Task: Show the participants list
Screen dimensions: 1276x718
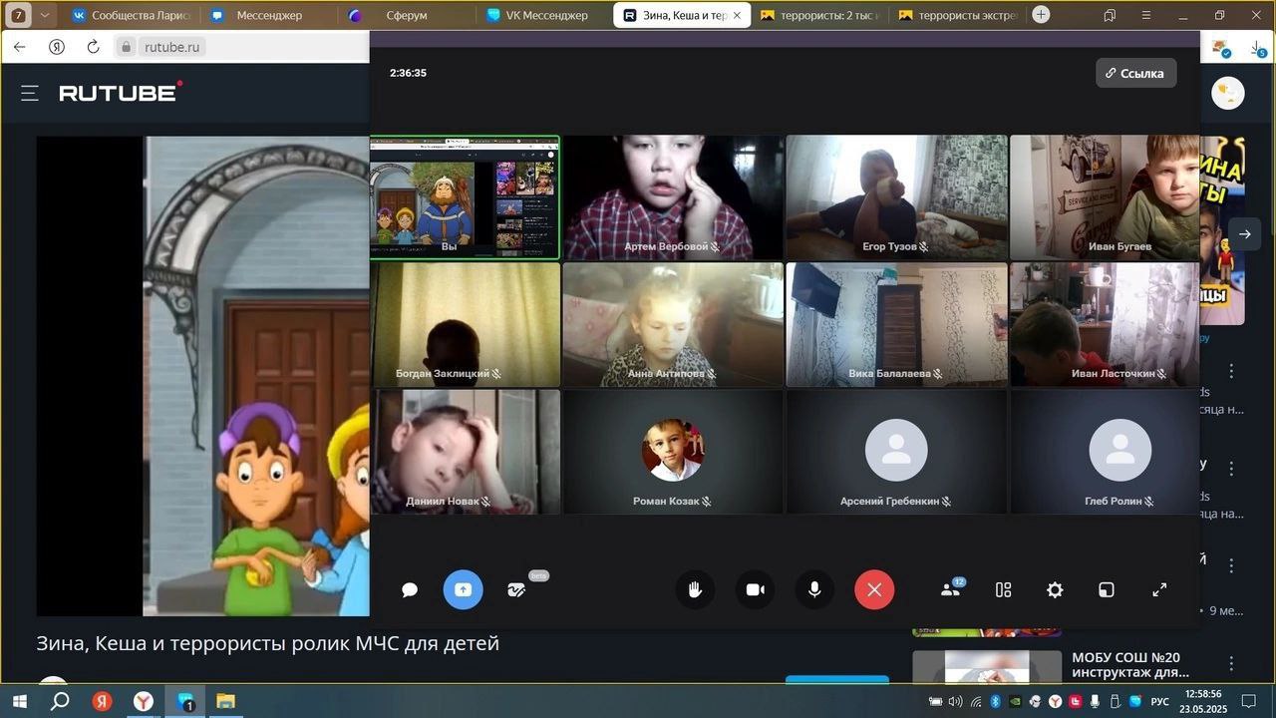Action: 951,589
